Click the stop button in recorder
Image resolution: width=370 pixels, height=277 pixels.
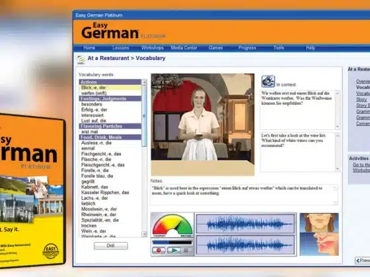click(186, 251)
